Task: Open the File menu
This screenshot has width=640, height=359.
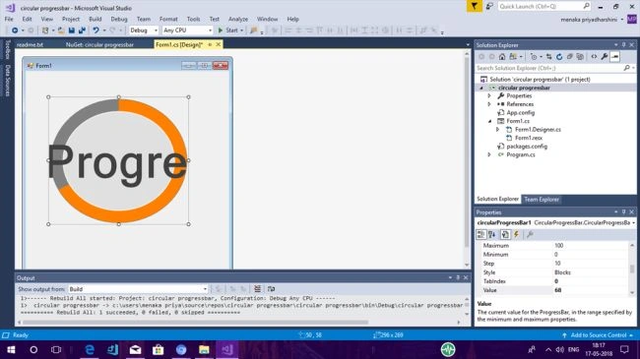Action: tap(9, 19)
